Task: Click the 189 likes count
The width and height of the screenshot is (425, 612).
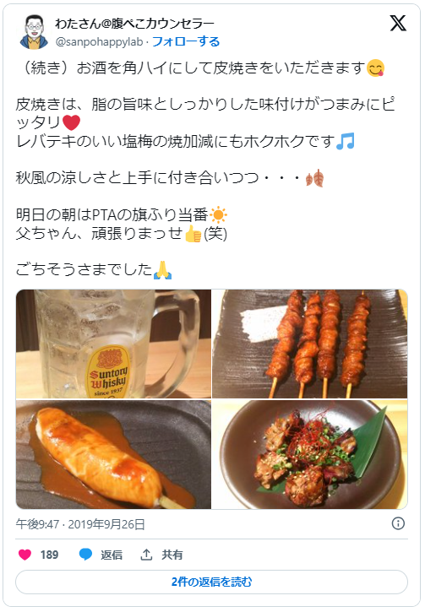Action: pyautogui.click(x=49, y=555)
